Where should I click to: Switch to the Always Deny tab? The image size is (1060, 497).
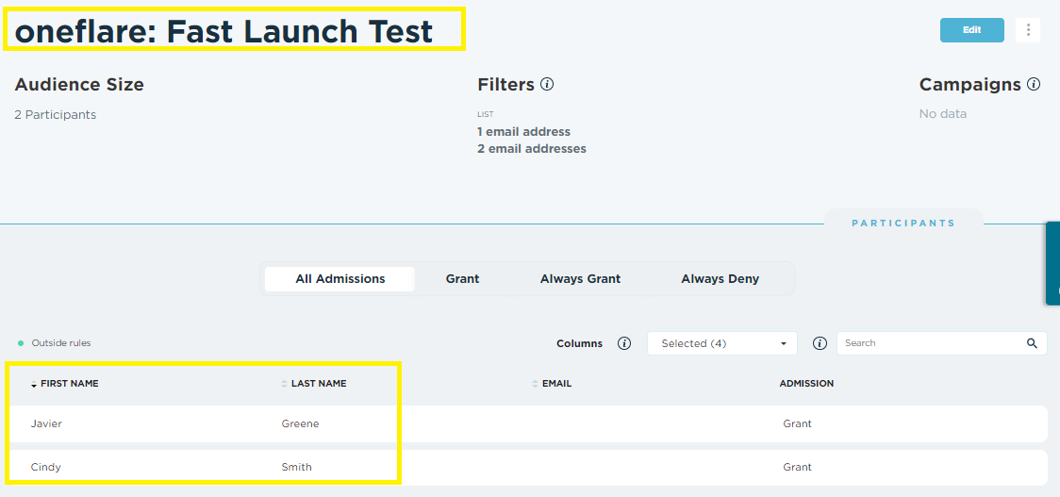click(720, 278)
